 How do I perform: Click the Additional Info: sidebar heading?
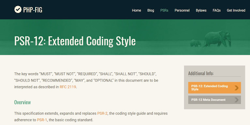pos(201,73)
